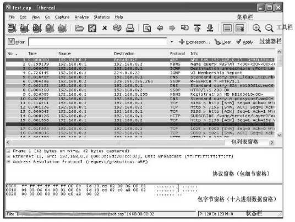Viewport: 295px width, 222px height.
Task: Reload the capture file
Action: click(117, 28)
